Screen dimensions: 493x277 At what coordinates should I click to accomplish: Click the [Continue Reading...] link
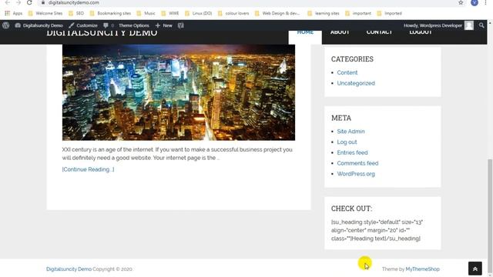point(88,169)
